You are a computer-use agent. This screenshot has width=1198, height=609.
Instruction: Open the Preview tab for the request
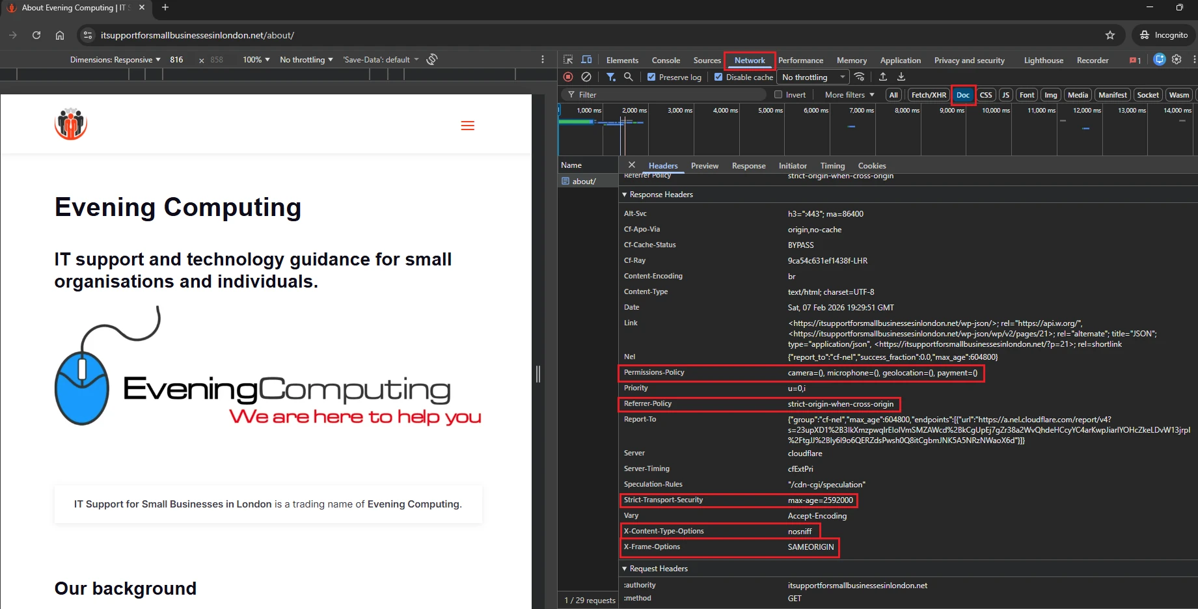point(704,165)
